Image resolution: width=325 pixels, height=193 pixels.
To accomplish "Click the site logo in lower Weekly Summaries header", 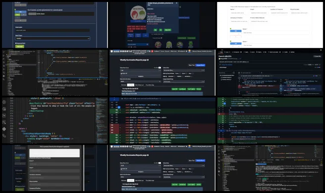I will pos(112,146).
